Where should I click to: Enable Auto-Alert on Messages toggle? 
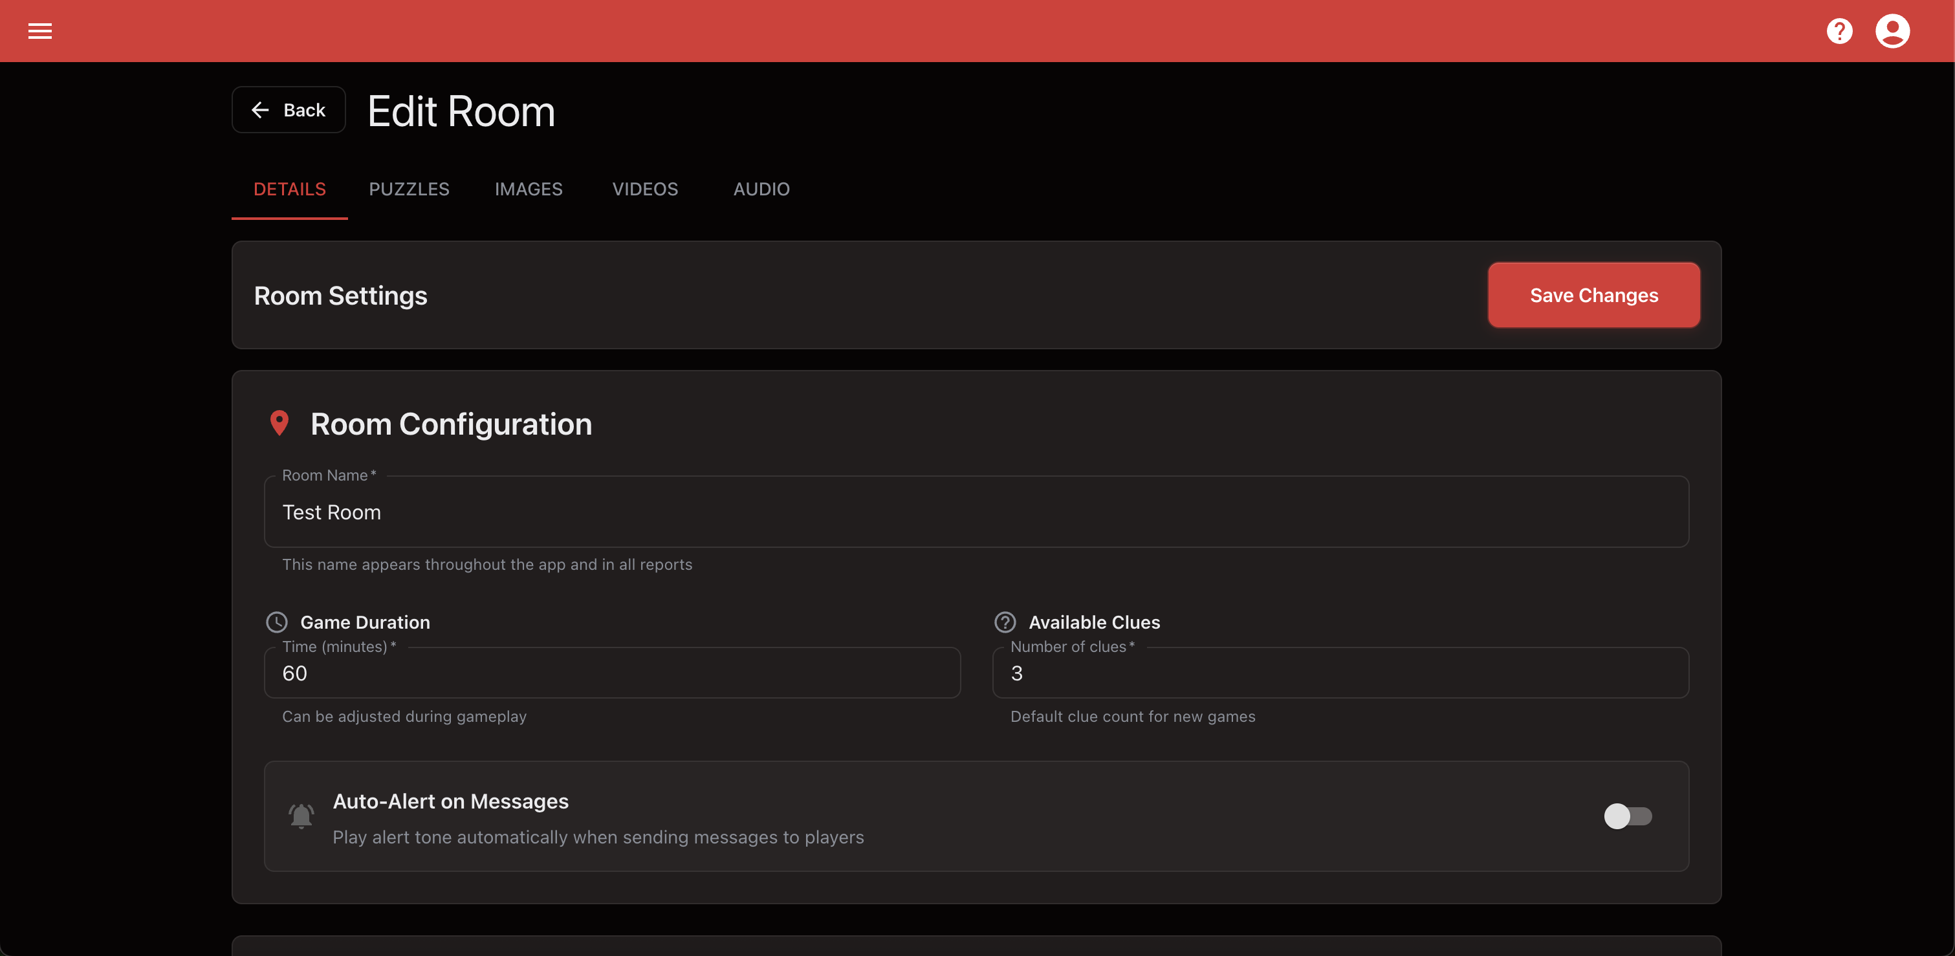pyautogui.click(x=1627, y=816)
